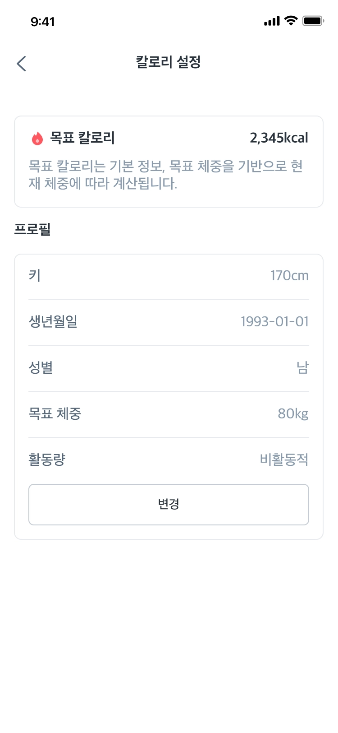The height and width of the screenshot is (733, 338).
Task: Tap the 목표 칼로리 card title
Action: pyautogui.click(x=82, y=138)
